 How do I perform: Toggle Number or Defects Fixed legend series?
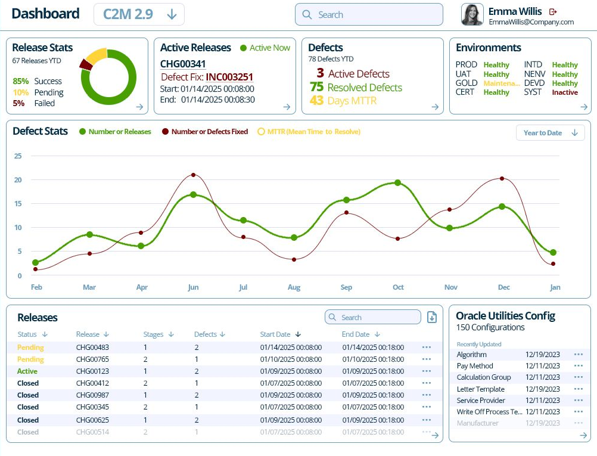tap(205, 131)
